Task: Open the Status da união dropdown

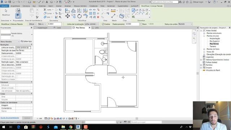Action: [185, 24]
